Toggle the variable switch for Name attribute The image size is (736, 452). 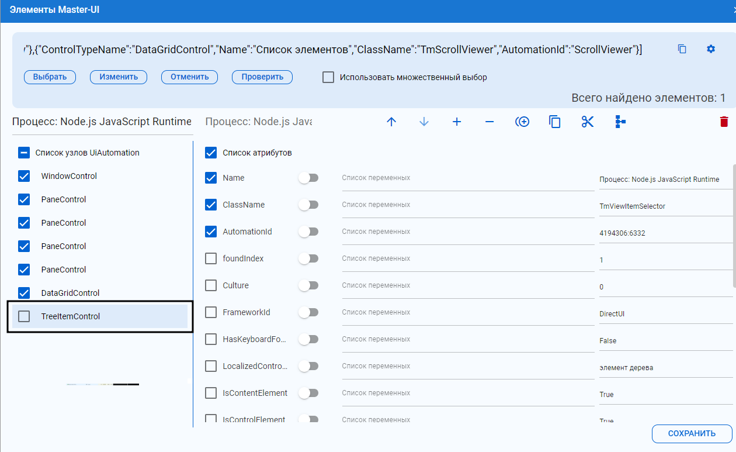308,178
